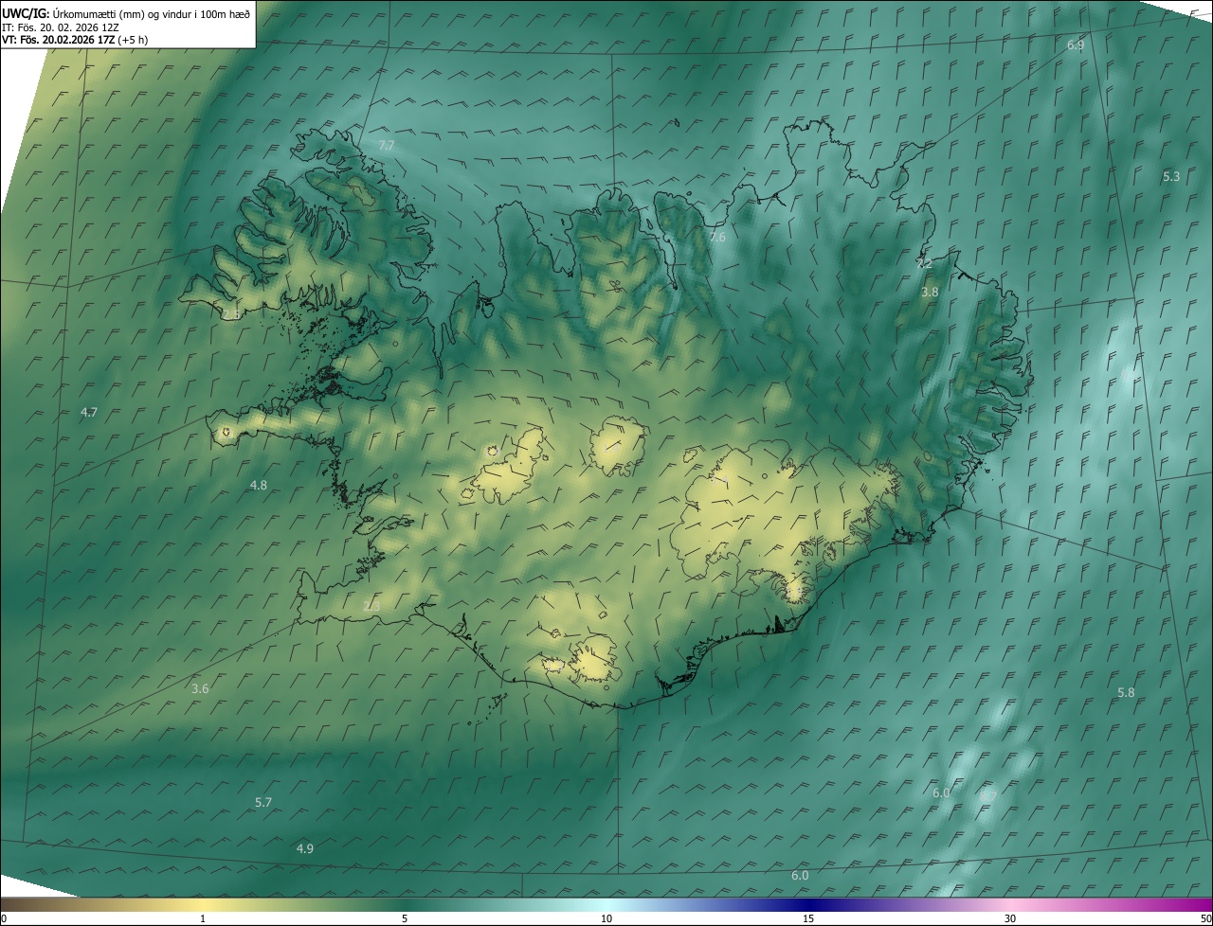Screen dimensions: 1213x926
Task: Click the colour scale tick labelled 30
Action: 1010,918
